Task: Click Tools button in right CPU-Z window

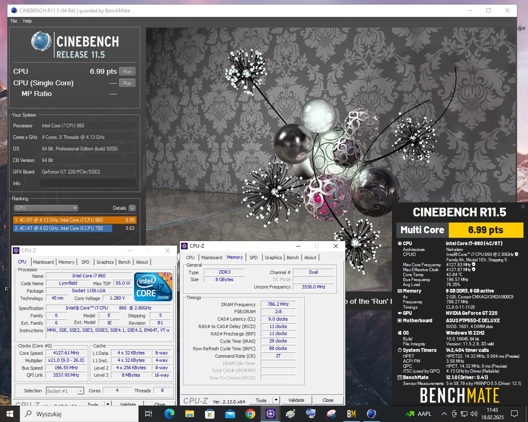Action: pyautogui.click(x=261, y=400)
